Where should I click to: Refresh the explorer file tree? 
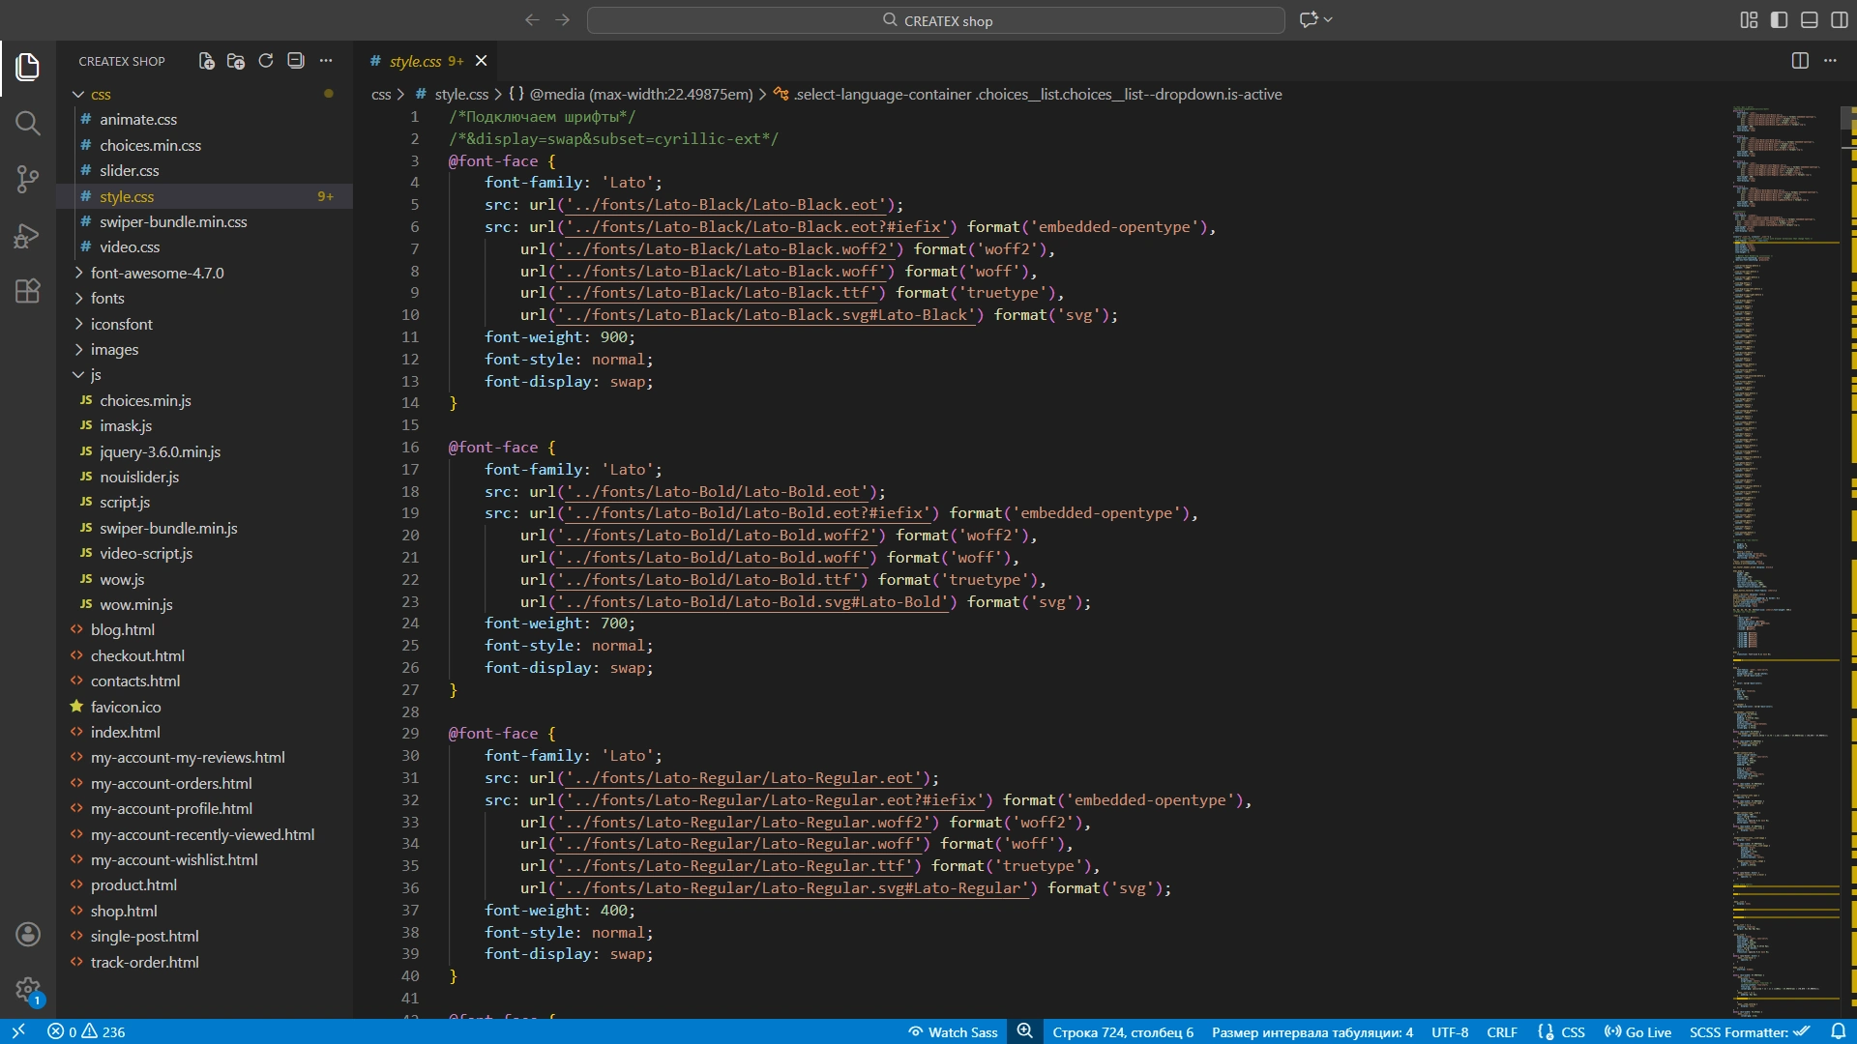[266, 61]
